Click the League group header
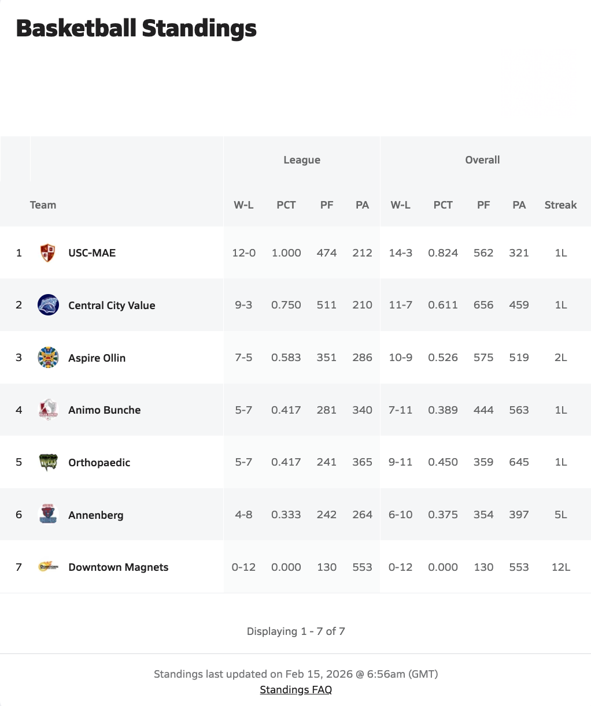 pyautogui.click(x=301, y=160)
